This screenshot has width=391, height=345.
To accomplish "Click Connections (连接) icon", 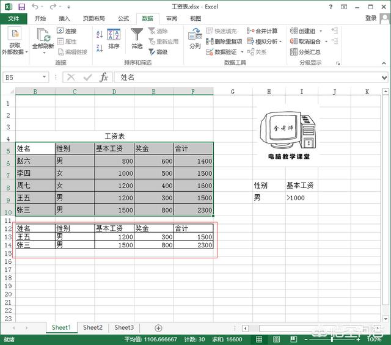I will [x=60, y=31].
